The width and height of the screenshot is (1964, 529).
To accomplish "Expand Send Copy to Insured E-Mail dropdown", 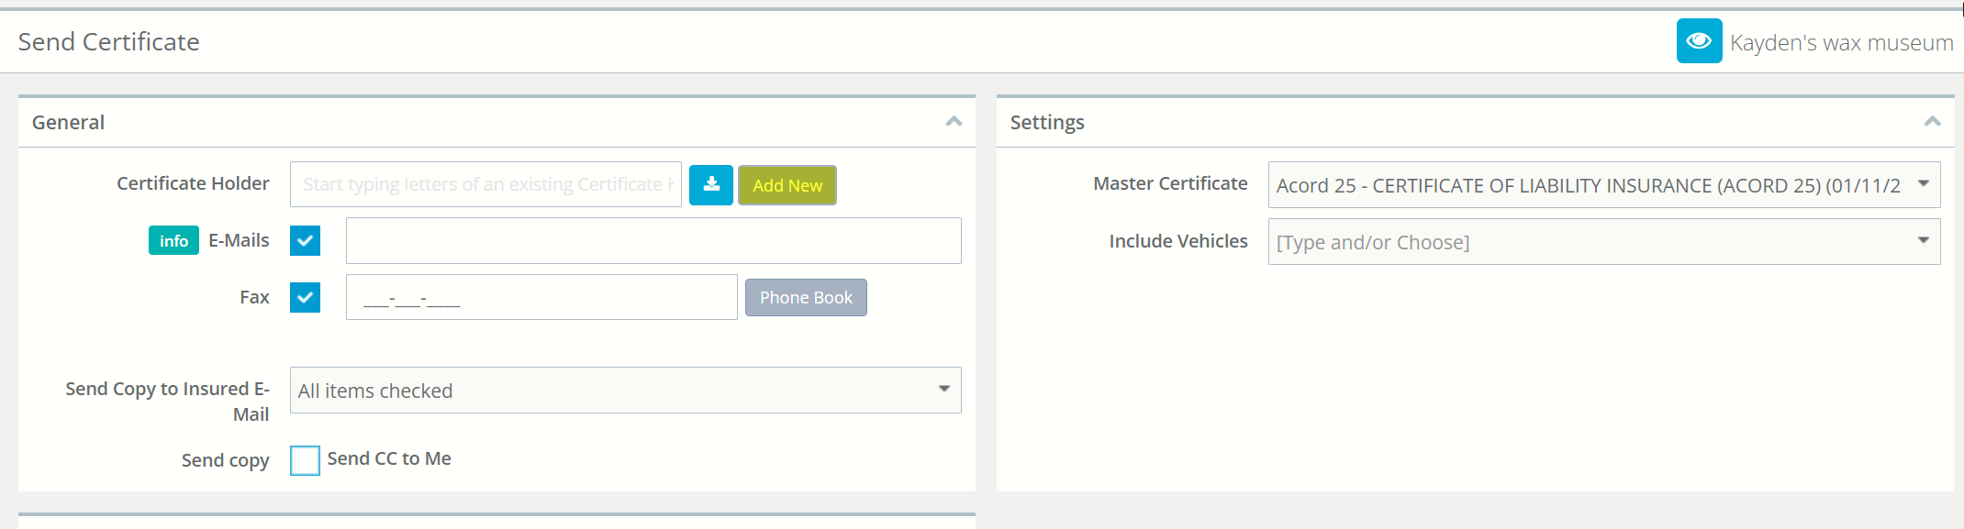I will 626,391.
